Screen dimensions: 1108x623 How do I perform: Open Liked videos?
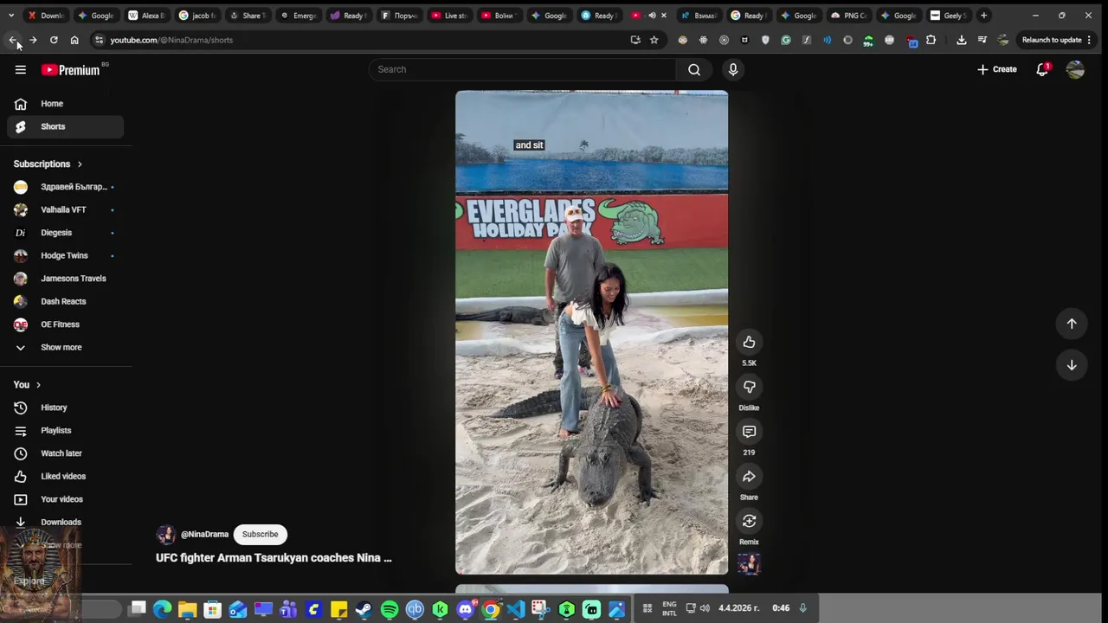[x=66, y=476]
